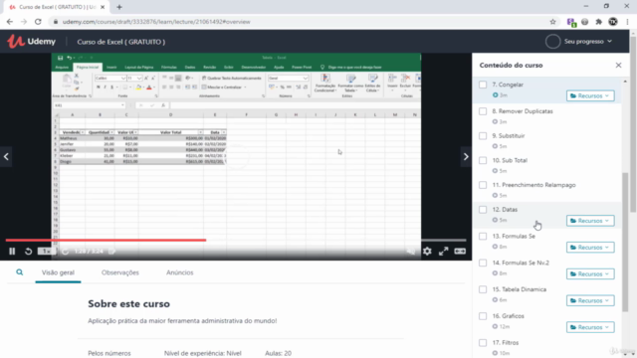Close the Curso de Excel browser tab
The height and width of the screenshot is (358, 637).
click(x=102, y=7)
